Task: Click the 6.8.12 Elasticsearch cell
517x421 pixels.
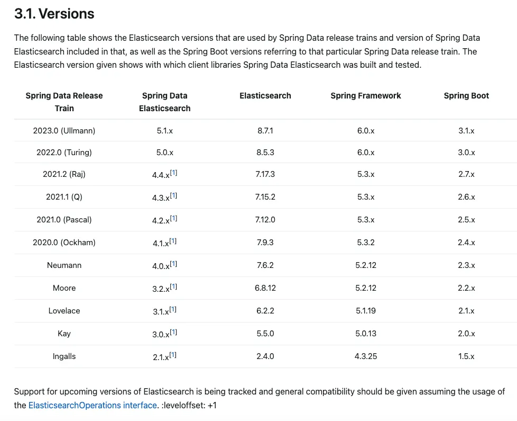Action: [x=265, y=288]
